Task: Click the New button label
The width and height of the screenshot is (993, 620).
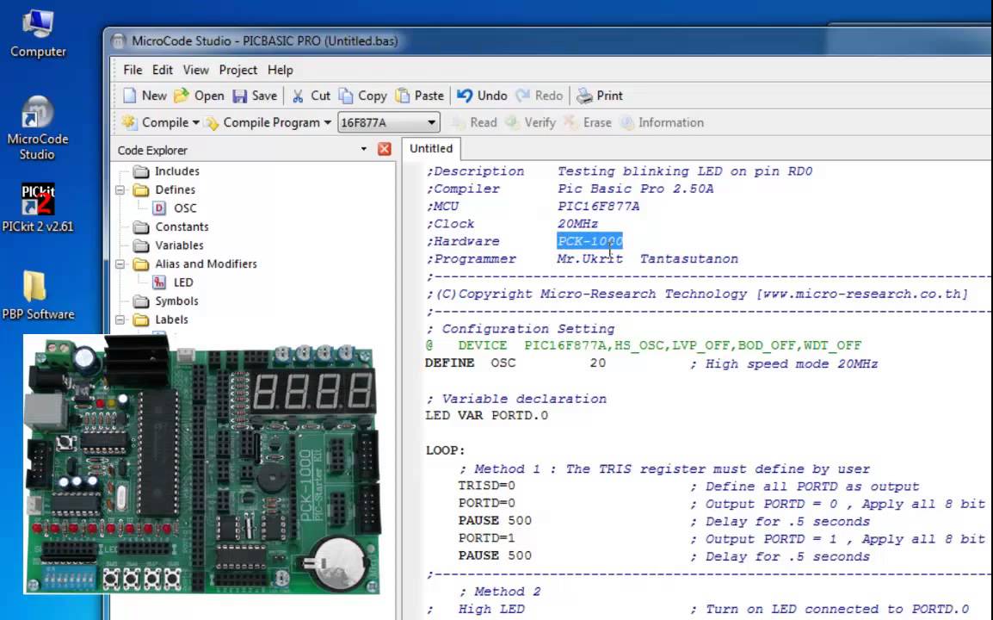Action: tap(154, 96)
